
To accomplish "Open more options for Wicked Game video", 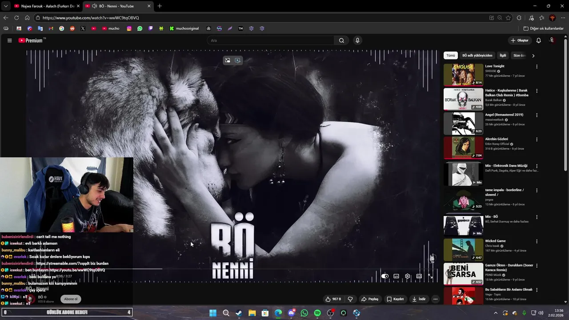I will tap(537, 241).
